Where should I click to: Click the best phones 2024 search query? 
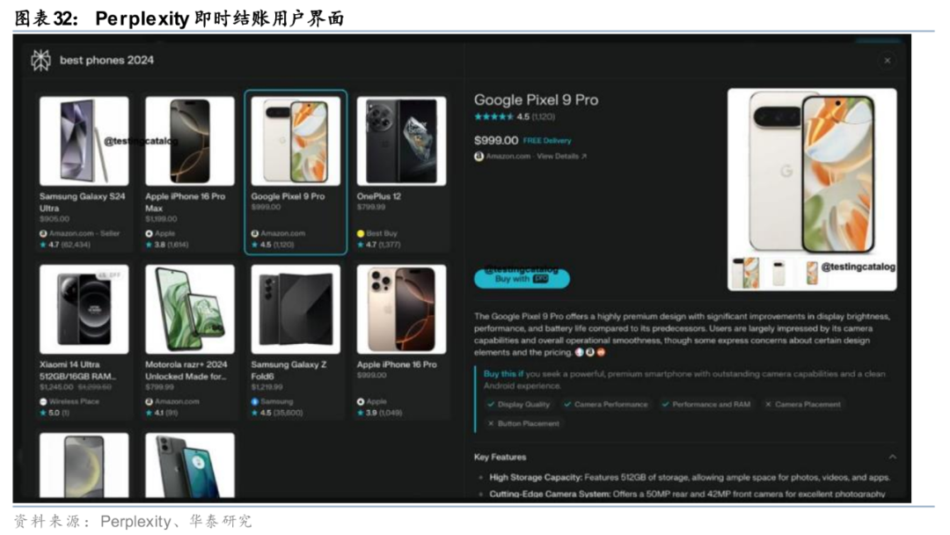coord(106,60)
